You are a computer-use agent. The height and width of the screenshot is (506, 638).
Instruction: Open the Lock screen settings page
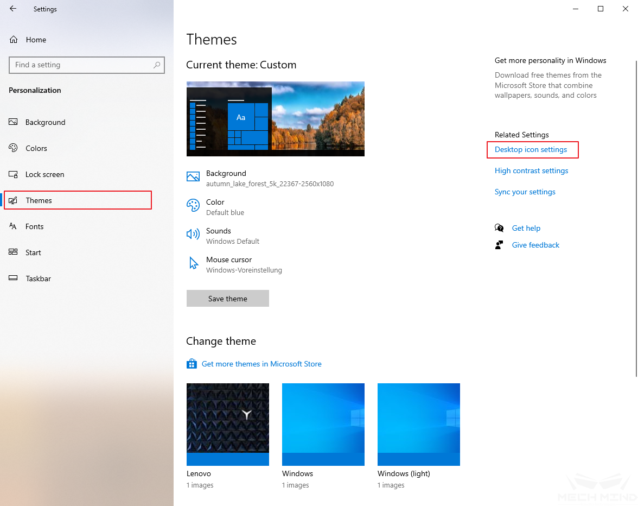click(x=44, y=174)
